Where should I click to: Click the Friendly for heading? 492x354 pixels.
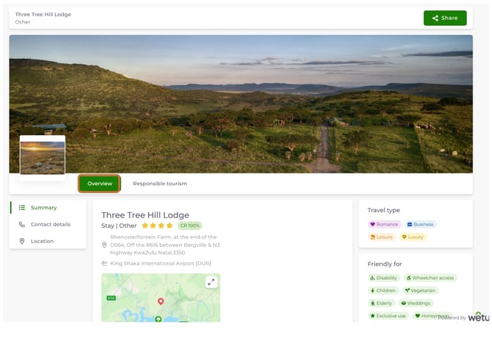[x=385, y=264]
